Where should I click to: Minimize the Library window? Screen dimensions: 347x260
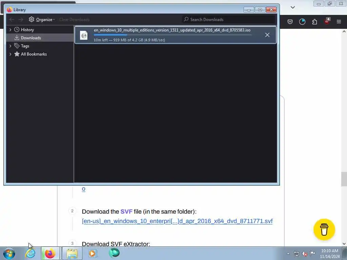[x=249, y=10]
